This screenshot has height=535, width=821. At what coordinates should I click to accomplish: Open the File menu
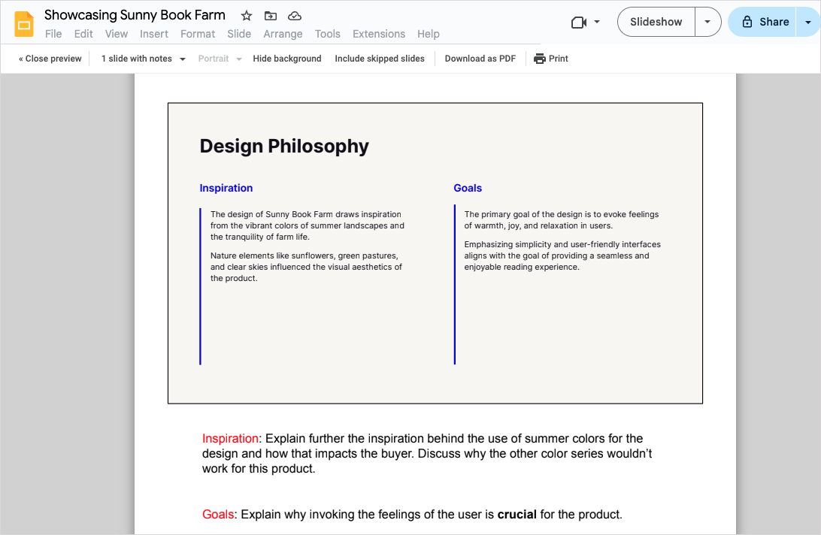53,34
